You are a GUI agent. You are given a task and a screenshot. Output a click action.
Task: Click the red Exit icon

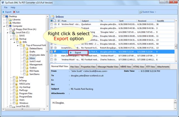14,12
